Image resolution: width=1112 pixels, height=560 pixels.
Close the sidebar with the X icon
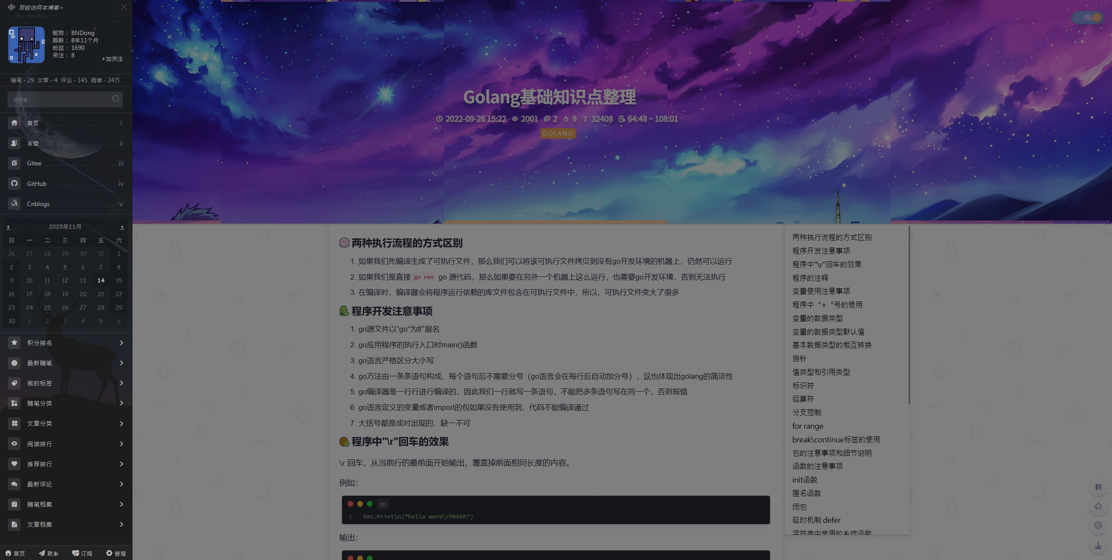pos(124,7)
